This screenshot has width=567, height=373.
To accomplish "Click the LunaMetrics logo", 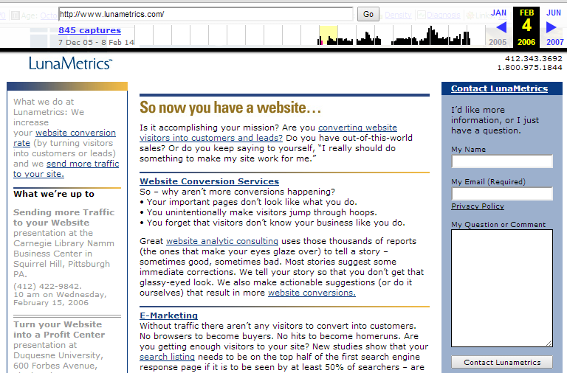I will [71, 63].
